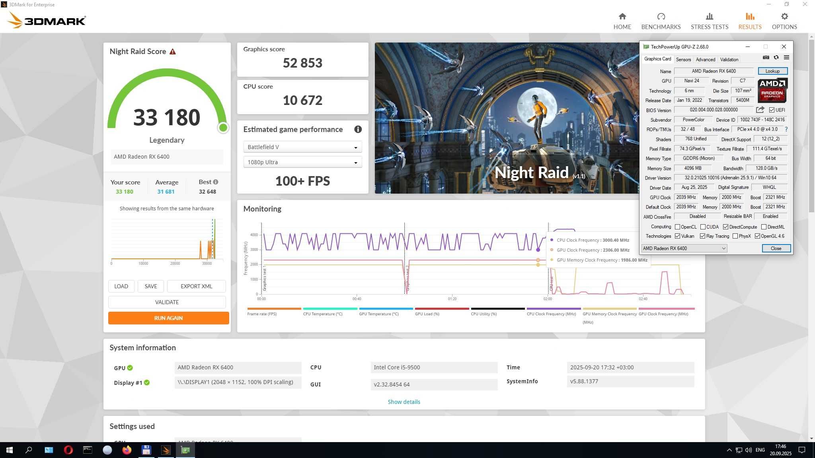Open the command prompt taskbar icon
The image size is (815, 458).
coord(88,450)
